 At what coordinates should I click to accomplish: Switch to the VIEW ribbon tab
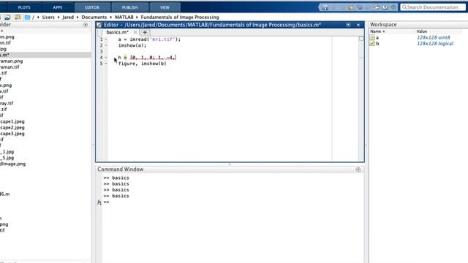(x=165, y=7)
